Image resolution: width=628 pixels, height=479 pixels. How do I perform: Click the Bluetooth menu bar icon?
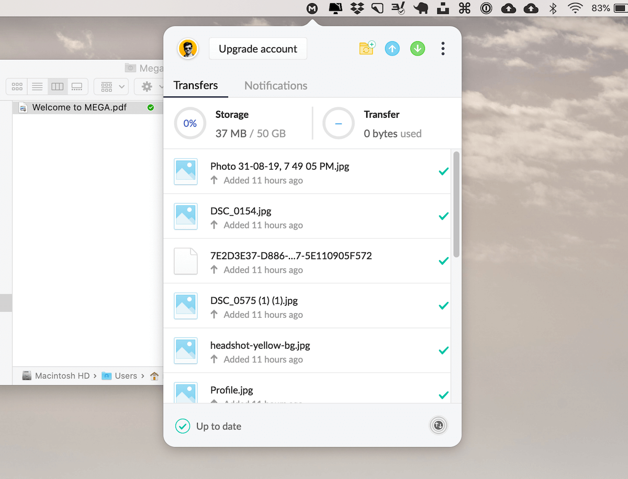pyautogui.click(x=553, y=8)
